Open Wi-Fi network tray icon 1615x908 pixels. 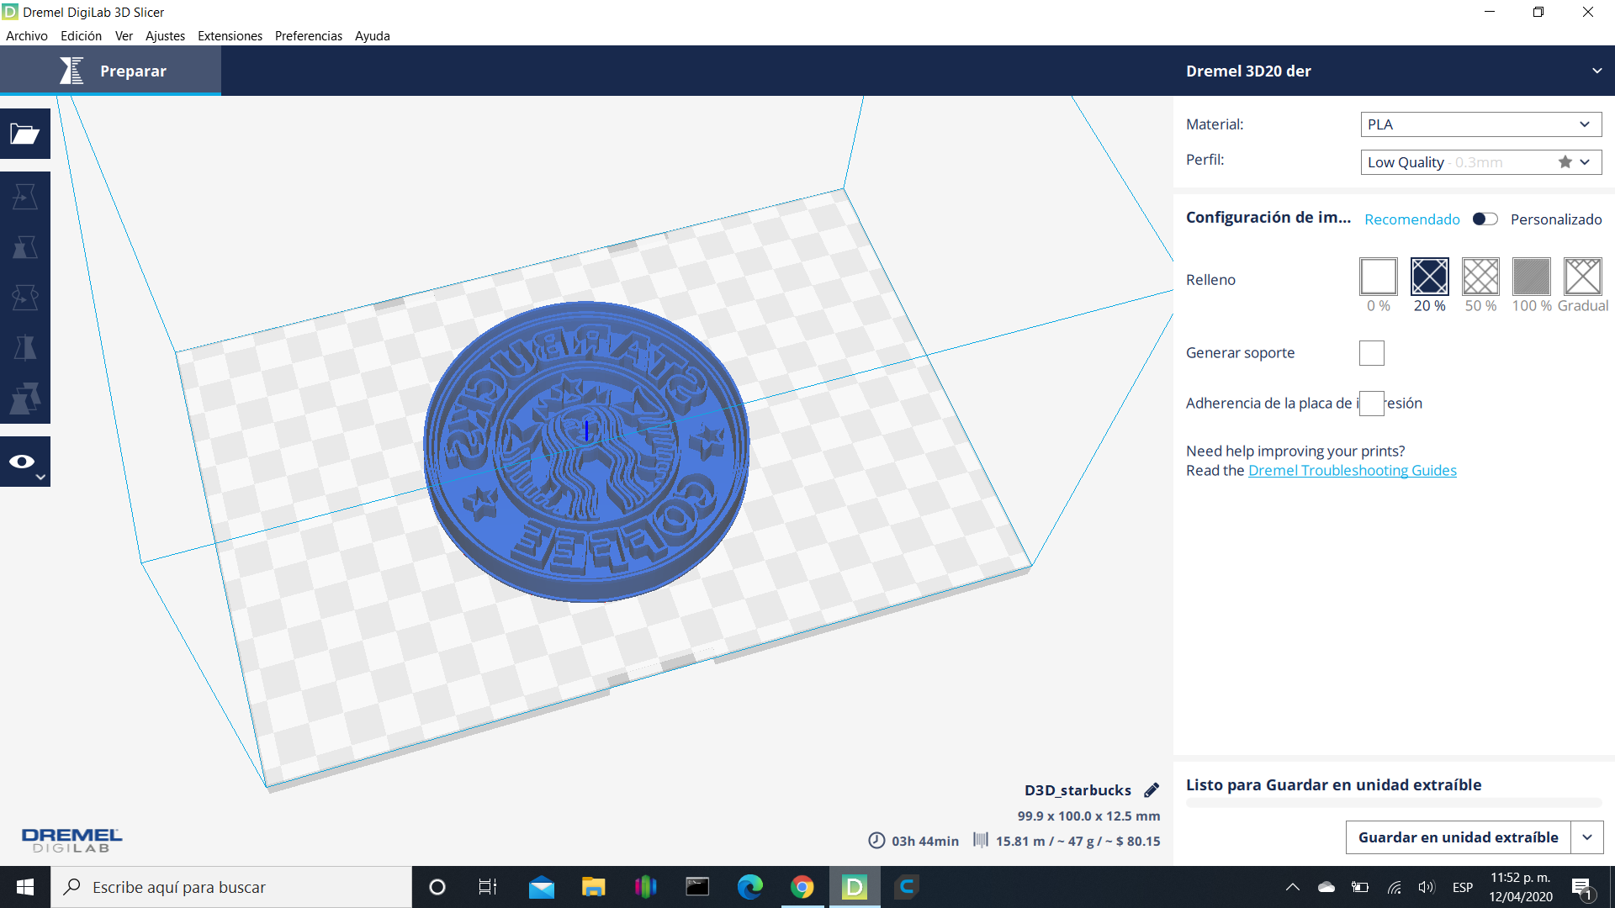coord(1394,887)
